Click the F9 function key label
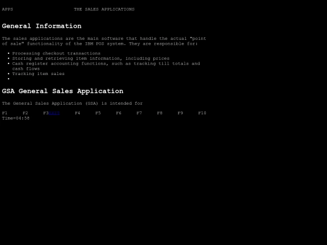This screenshot has height=245, width=327. point(180,113)
